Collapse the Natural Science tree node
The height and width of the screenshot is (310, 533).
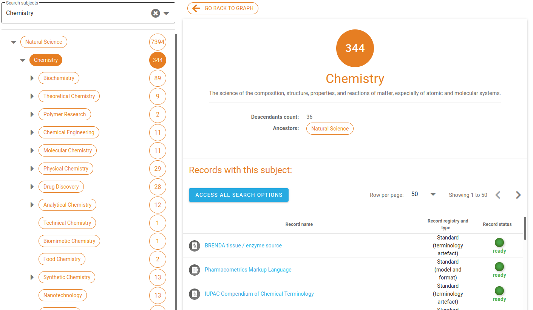tap(14, 42)
